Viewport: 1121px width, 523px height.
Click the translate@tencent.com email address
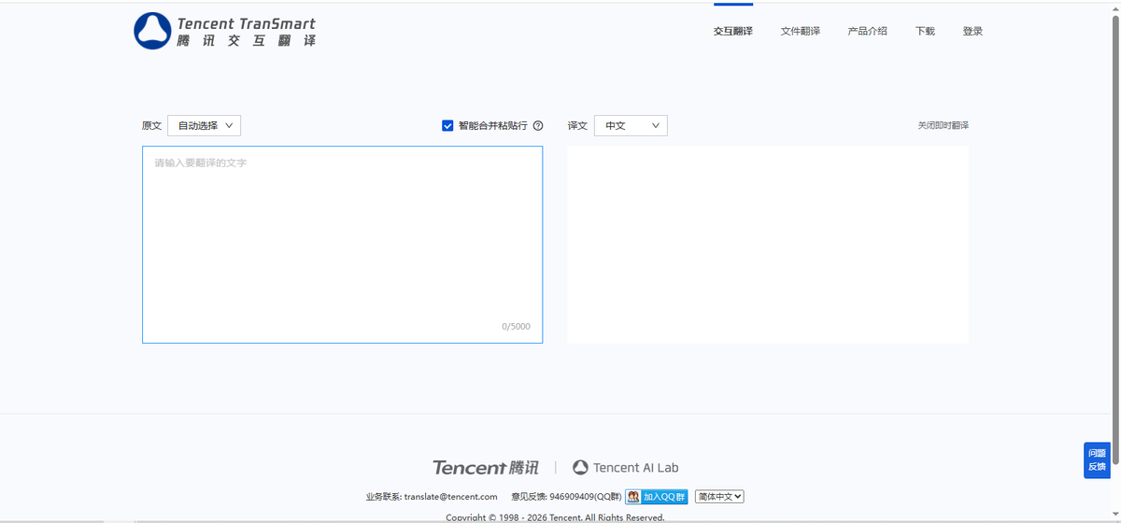tap(450, 497)
